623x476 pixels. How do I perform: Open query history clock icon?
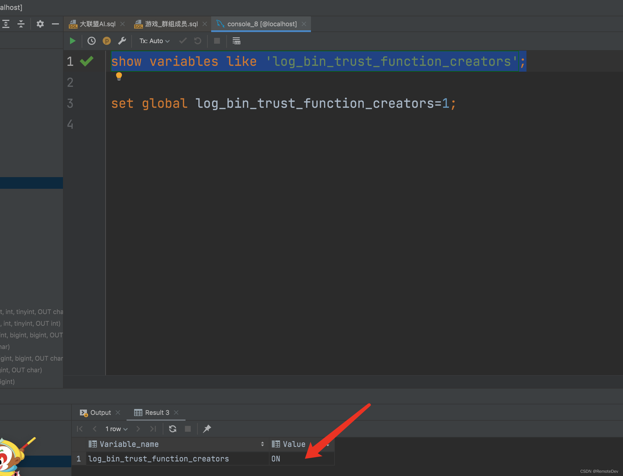92,41
